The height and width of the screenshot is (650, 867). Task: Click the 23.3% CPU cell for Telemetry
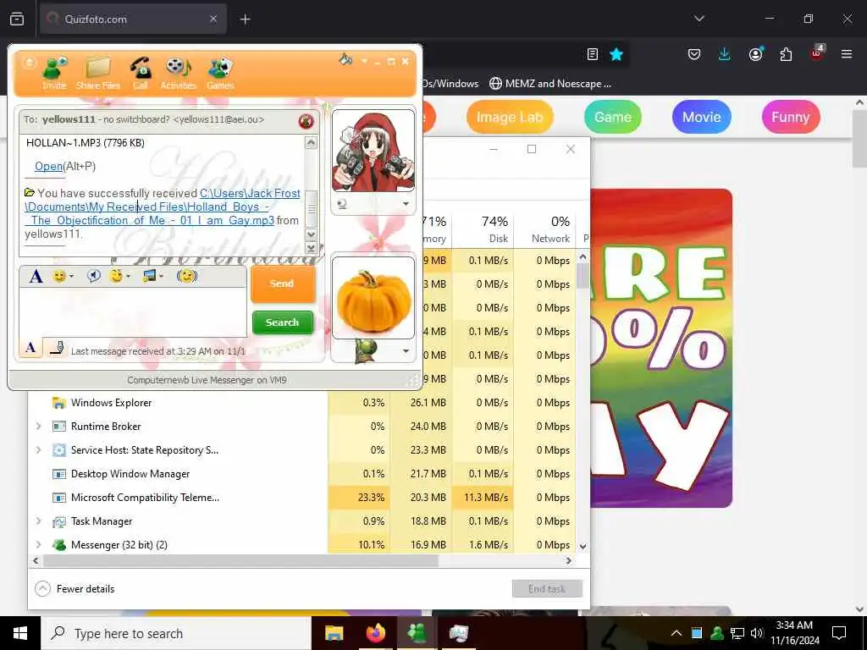359,498
